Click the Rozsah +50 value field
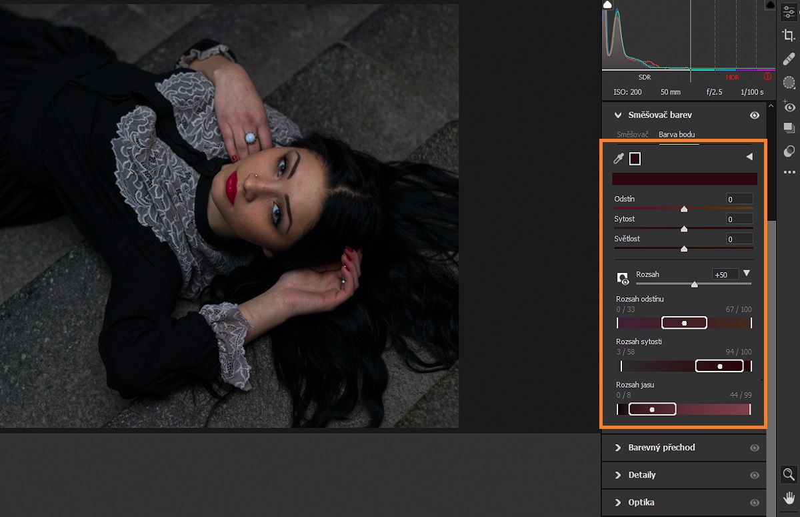The width and height of the screenshot is (800, 517). (725, 274)
